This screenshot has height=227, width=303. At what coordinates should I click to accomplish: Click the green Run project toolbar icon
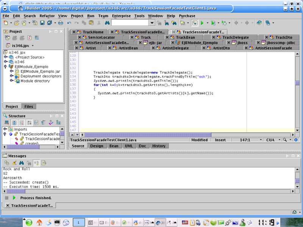[x=202, y=23]
